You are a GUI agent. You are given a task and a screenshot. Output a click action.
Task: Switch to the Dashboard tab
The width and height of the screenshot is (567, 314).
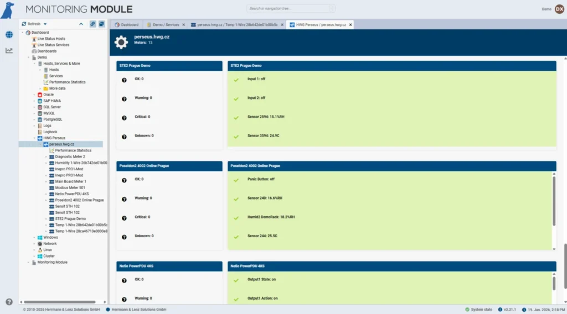pyautogui.click(x=127, y=24)
